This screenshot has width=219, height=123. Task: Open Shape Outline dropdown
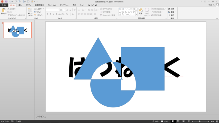[x=157, y=12]
